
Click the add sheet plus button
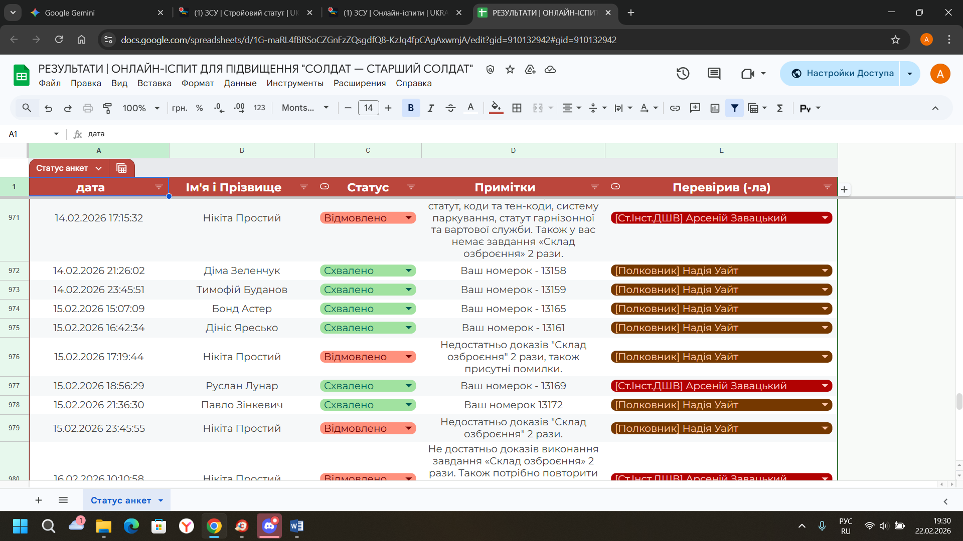pyautogui.click(x=39, y=500)
